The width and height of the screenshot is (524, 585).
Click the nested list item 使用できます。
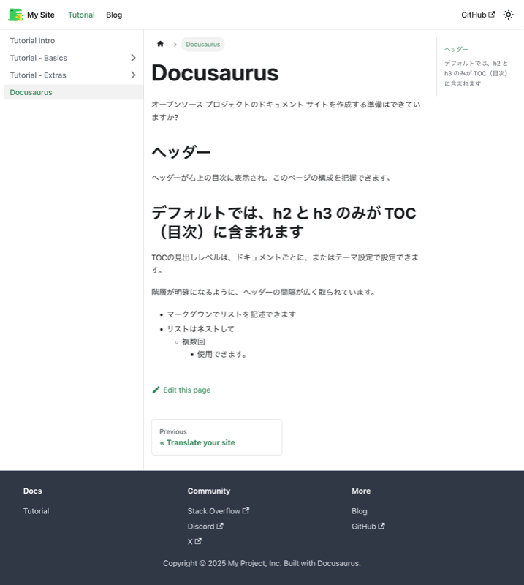[x=221, y=354]
